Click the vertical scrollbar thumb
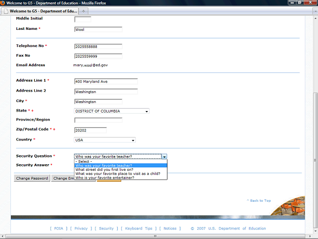Screen dimensions: 318x239 coord(316,160)
